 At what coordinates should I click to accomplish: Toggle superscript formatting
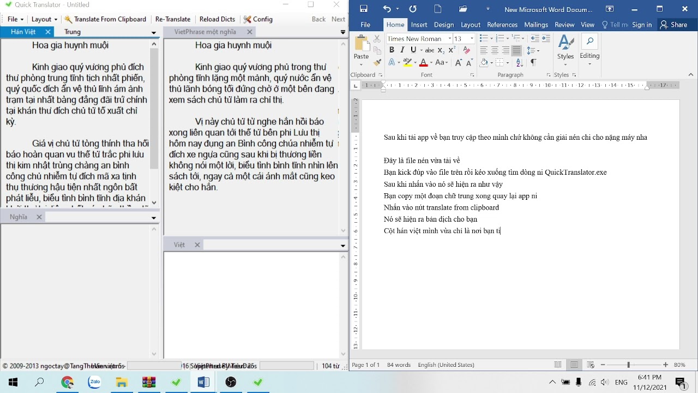point(452,50)
